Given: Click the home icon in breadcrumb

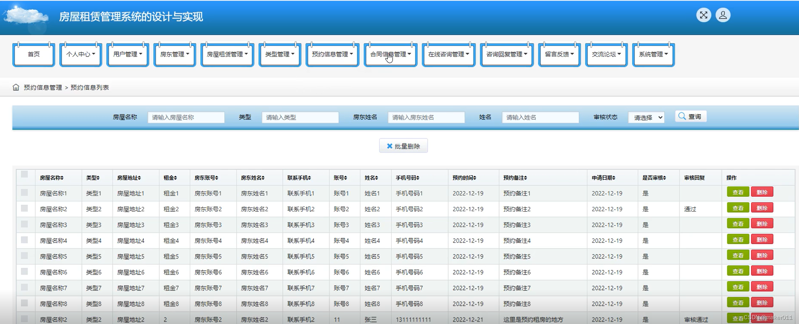Looking at the screenshot, I should tap(16, 87).
